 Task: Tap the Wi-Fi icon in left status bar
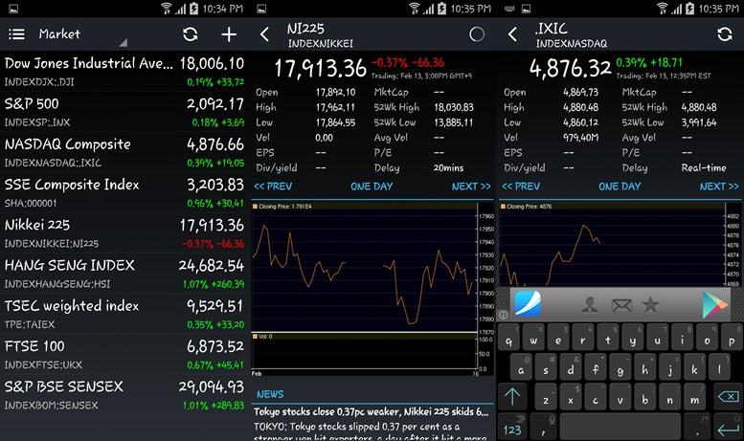(166, 8)
